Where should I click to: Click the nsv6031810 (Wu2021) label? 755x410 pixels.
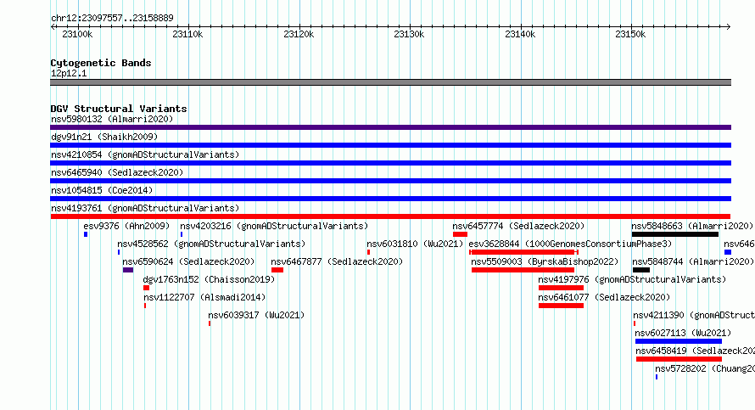(x=415, y=244)
